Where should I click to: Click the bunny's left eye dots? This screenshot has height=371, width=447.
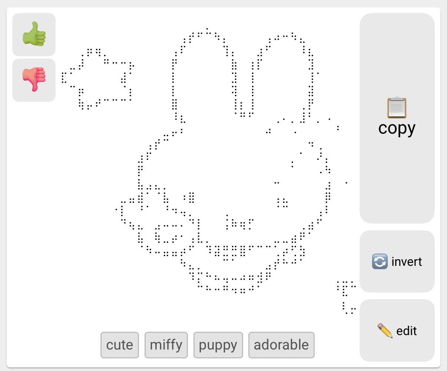point(189,197)
